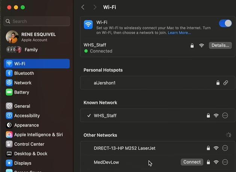
Task: Click the Apple Intelligence & Siri icon
Action: point(9,134)
